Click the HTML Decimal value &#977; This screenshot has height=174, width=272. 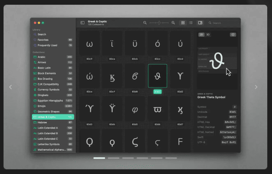click(x=231, y=127)
